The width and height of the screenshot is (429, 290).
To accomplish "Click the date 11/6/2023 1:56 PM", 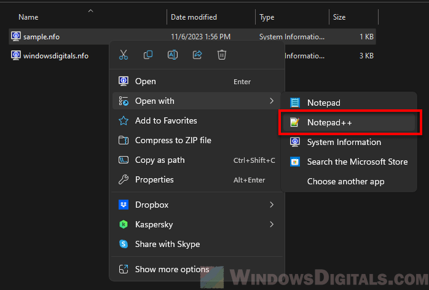I will coord(200,37).
